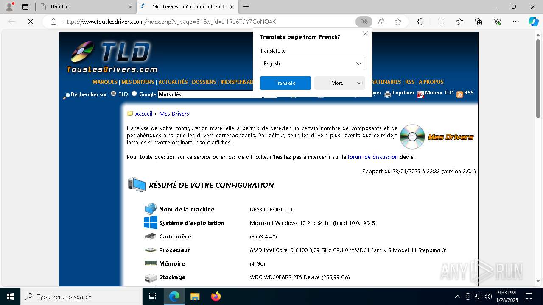Expand the Translate to English dropdown
543x305 pixels.
click(313, 64)
